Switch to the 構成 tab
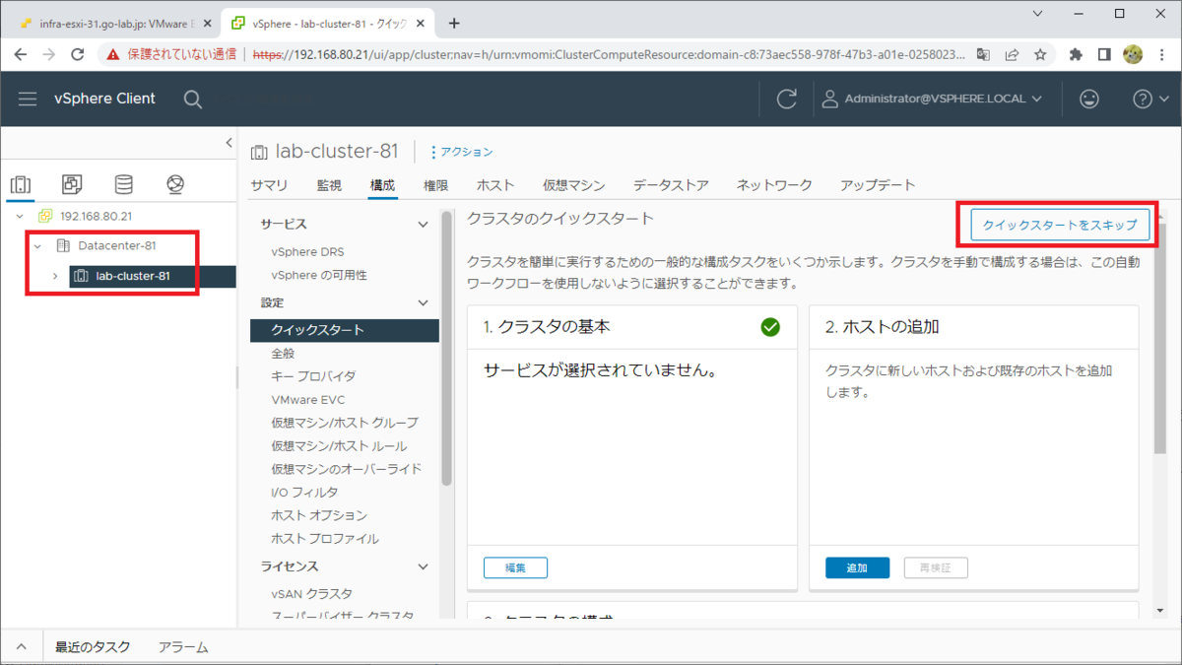 tap(382, 185)
